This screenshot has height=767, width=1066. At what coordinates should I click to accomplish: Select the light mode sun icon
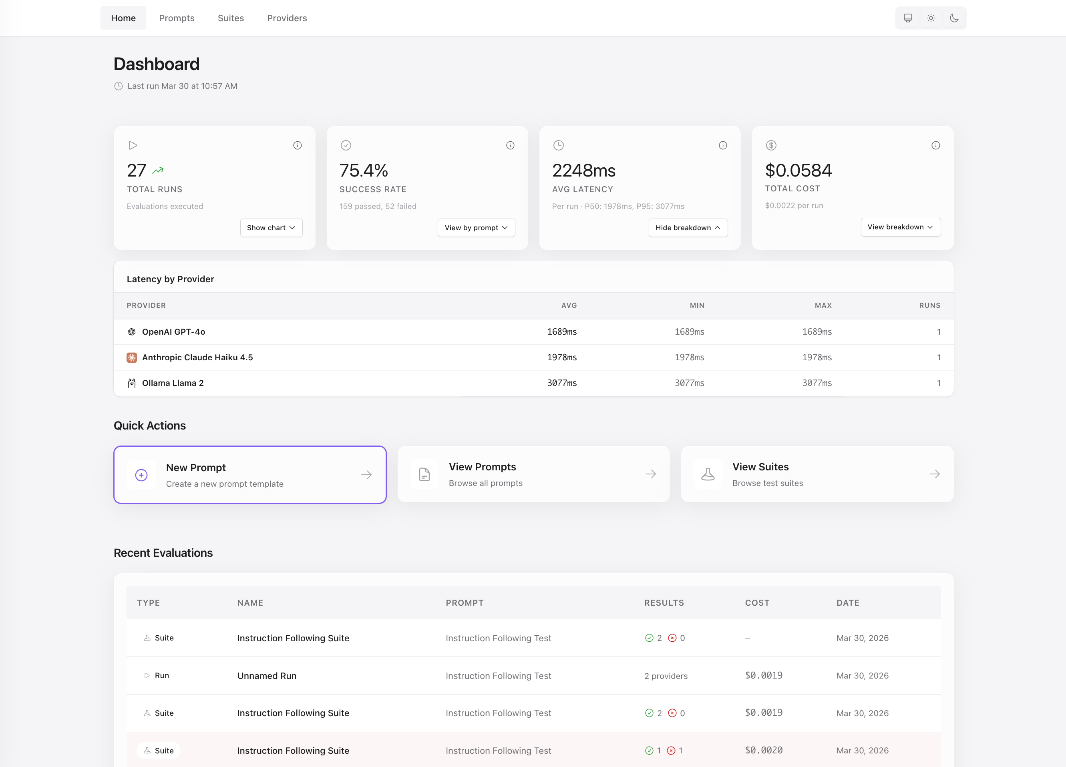(x=931, y=17)
